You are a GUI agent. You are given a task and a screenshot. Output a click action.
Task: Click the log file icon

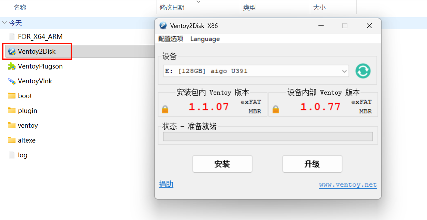pyautogui.click(x=12, y=155)
